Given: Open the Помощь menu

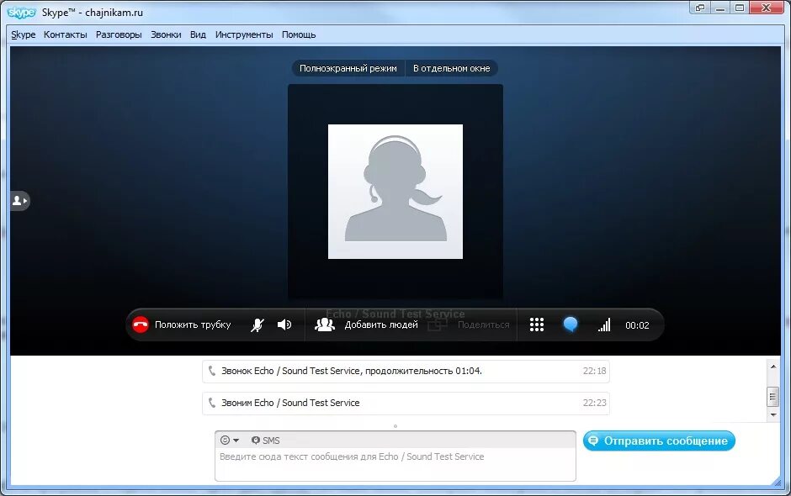Looking at the screenshot, I should [299, 34].
